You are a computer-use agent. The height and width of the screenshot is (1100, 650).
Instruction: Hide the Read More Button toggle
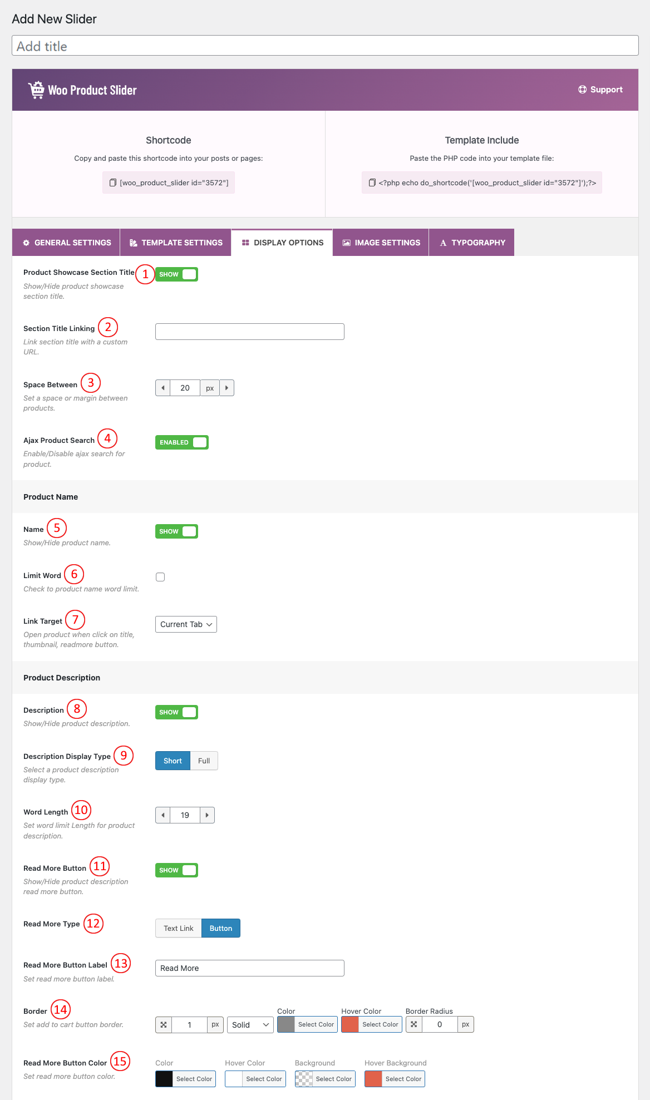(176, 870)
